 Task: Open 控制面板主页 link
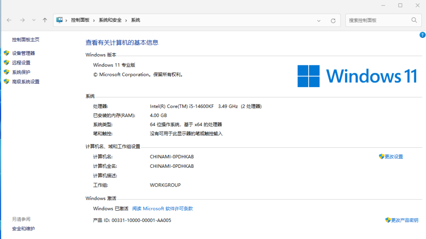(x=25, y=40)
